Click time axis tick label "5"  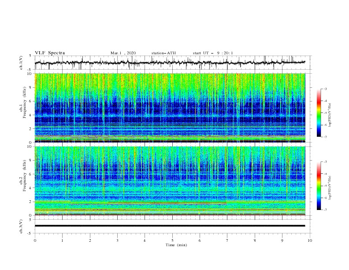pyautogui.click(x=172, y=240)
